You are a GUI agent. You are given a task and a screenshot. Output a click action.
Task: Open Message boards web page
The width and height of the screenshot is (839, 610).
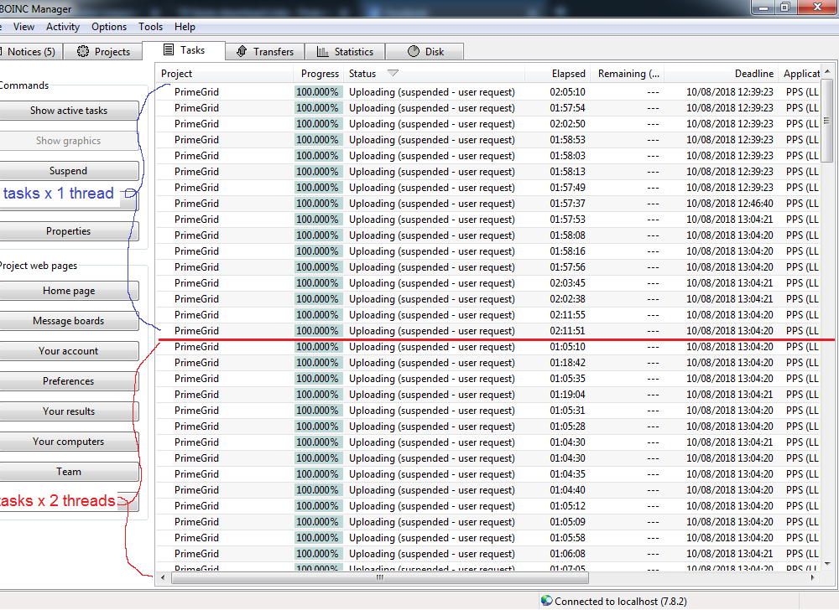pyautogui.click(x=69, y=321)
